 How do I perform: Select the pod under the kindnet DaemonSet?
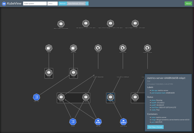tap(49, 72)
